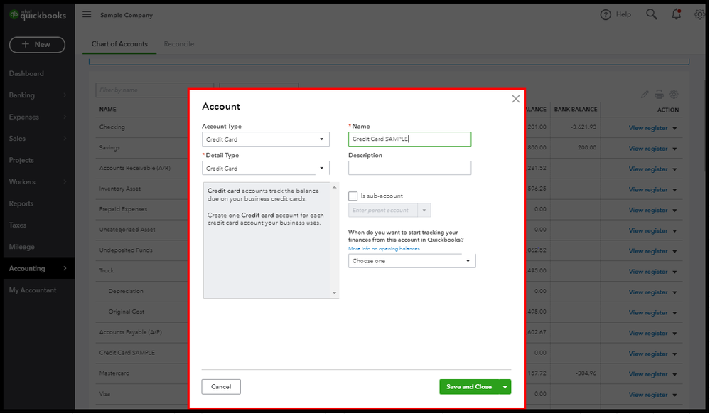
Task: Open the Enter parent account dropdown
Action: [x=389, y=211]
